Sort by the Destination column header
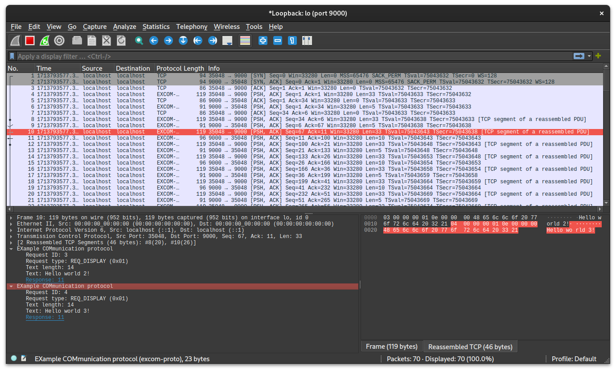 click(135, 68)
